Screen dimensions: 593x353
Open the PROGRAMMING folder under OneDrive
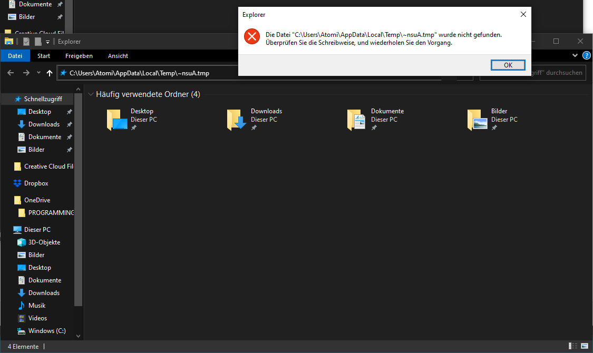tap(46, 213)
